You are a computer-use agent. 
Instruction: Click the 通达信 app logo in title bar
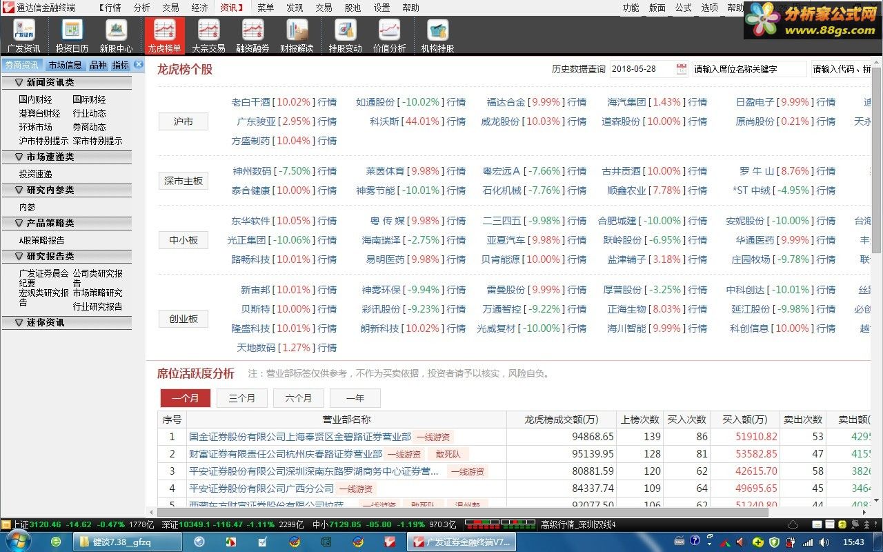8,8
